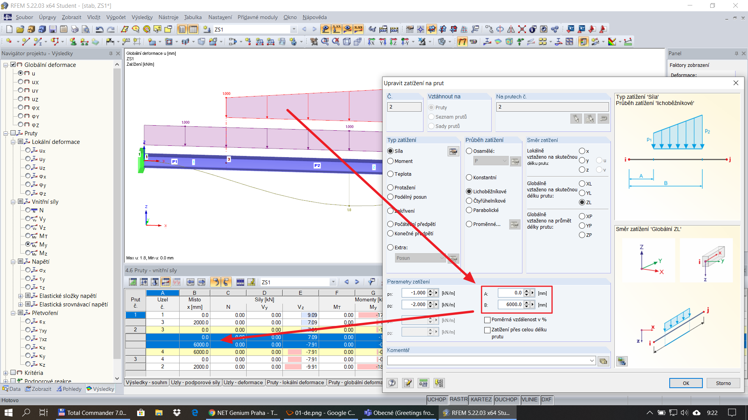The width and height of the screenshot is (748, 420).
Task: Switch to Uzly - deformace table tab
Action: [x=243, y=383]
